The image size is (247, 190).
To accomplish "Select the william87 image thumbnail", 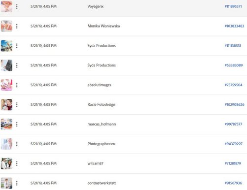I will (6, 163).
